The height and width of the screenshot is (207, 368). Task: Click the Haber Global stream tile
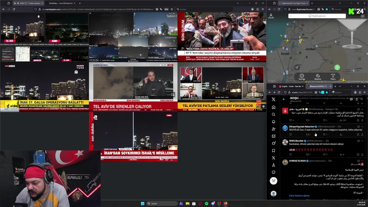point(133,87)
